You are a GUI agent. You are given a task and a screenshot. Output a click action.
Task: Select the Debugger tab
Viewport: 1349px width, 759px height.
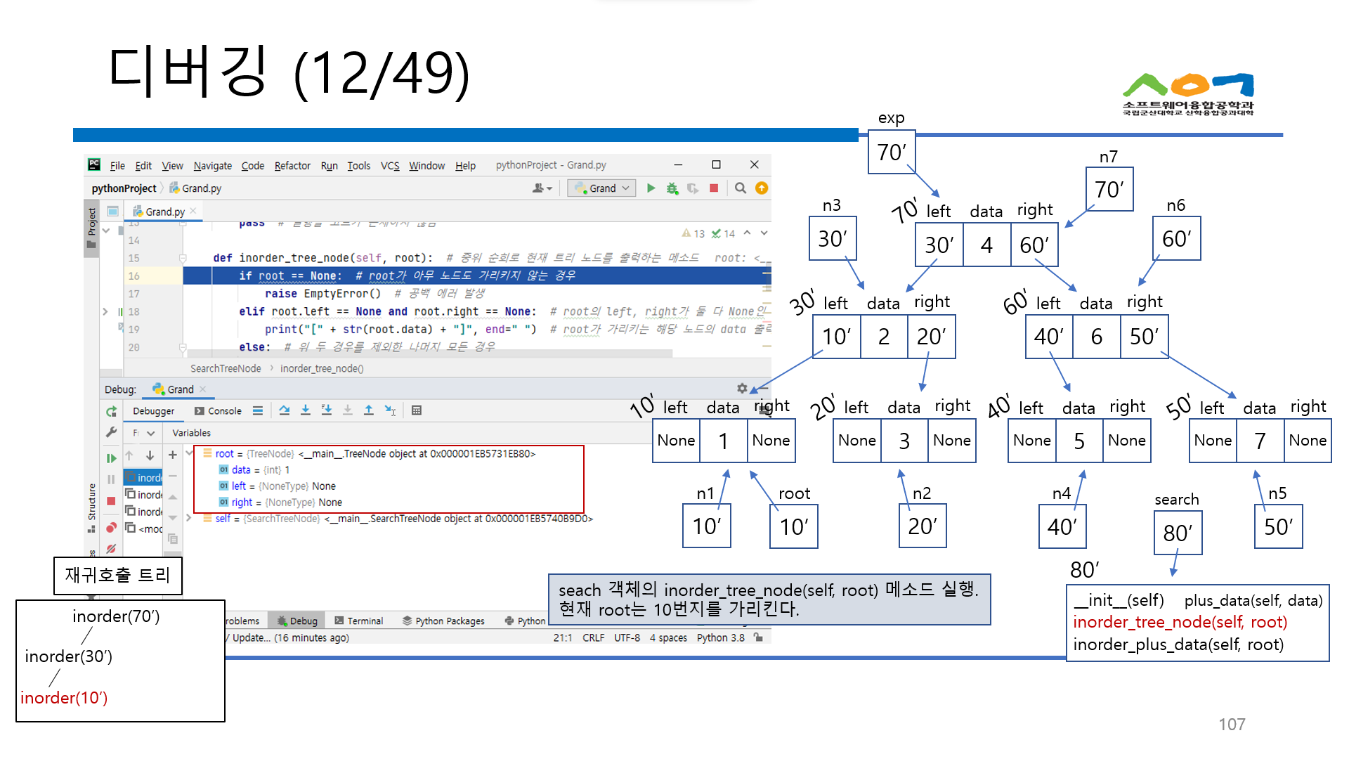click(154, 411)
